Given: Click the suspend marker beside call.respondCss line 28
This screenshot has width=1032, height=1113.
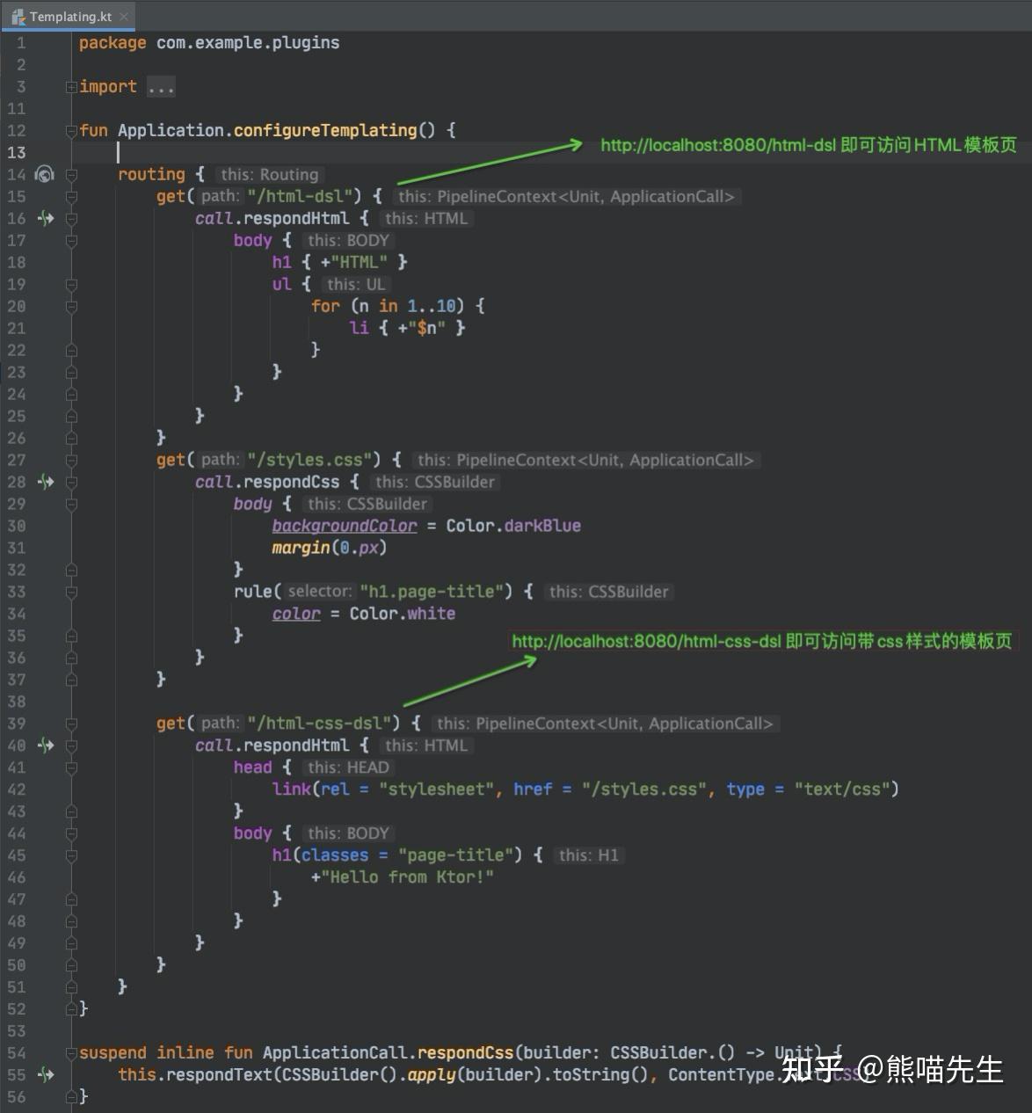Looking at the screenshot, I should click(45, 482).
